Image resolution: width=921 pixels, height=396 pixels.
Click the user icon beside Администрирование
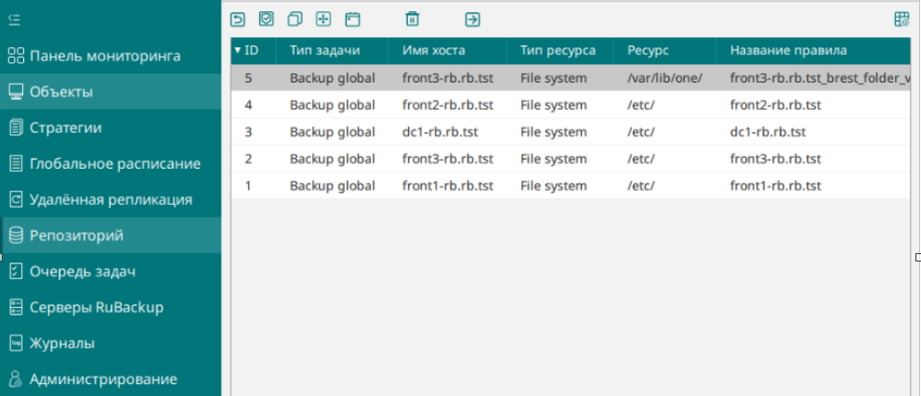pyautogui.click(x=16, y=379)
